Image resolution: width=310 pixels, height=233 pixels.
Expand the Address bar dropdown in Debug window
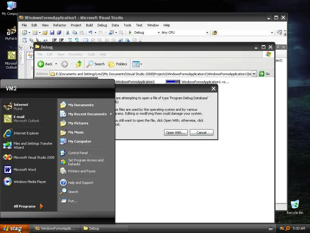pyautogui.click(x=254, y=74)
